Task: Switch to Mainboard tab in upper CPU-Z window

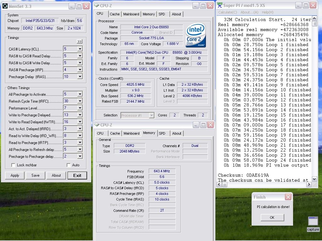Action: pos(131,14)
